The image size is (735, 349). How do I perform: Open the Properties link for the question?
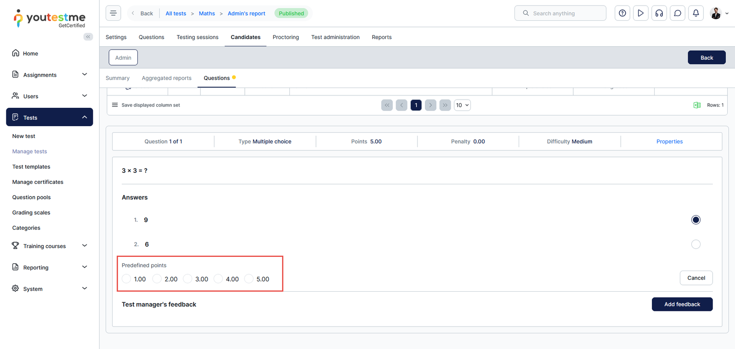click(x=669, y=142)
